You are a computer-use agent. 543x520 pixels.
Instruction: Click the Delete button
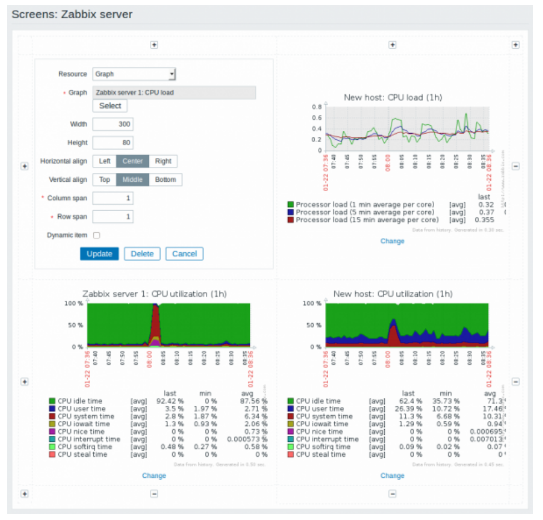click(x=142, y=254)
